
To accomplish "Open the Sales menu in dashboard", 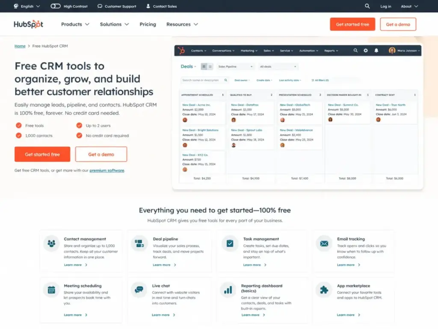I will click(269, 51).
